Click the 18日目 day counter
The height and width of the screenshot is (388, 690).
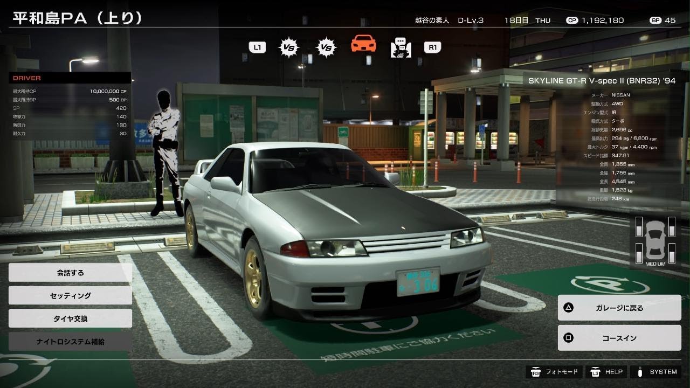pos(516,20)
